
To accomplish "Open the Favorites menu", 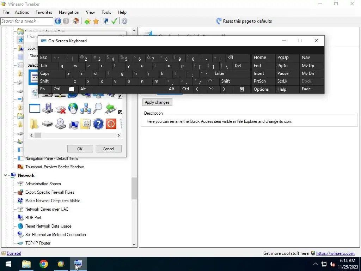I will tap(44, 12).
